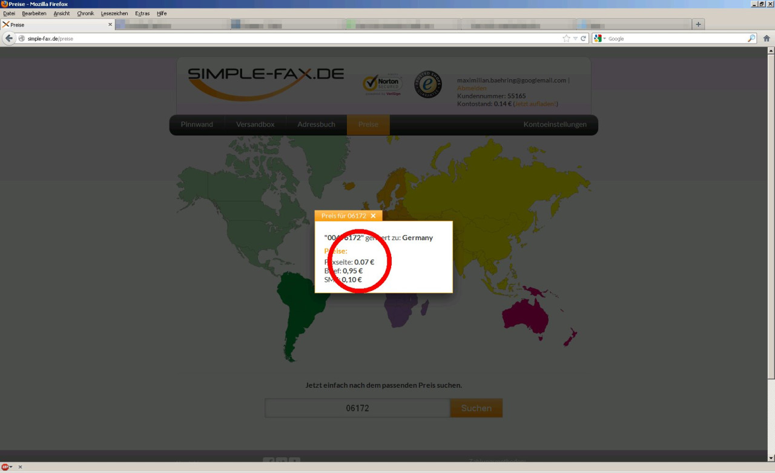Screen dimensions: 775x473
Task: Open the Lesezeichen menu
Action: pyautogui.click(x=114, y=13)
